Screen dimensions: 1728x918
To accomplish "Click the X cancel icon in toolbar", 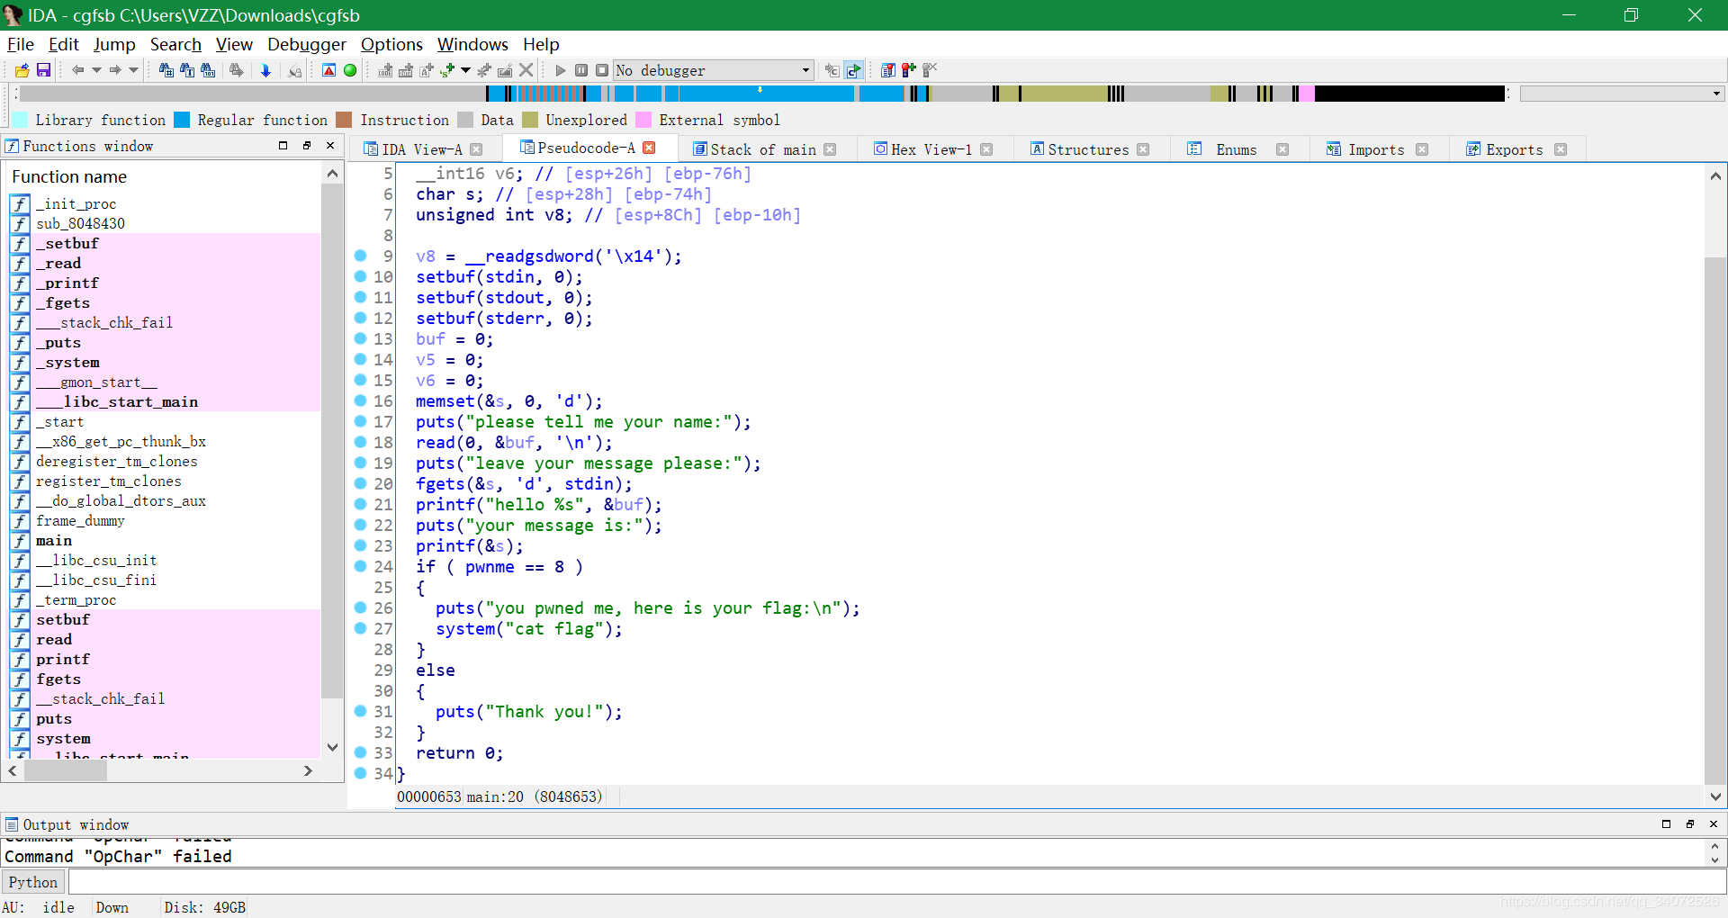I will (526, 70).
